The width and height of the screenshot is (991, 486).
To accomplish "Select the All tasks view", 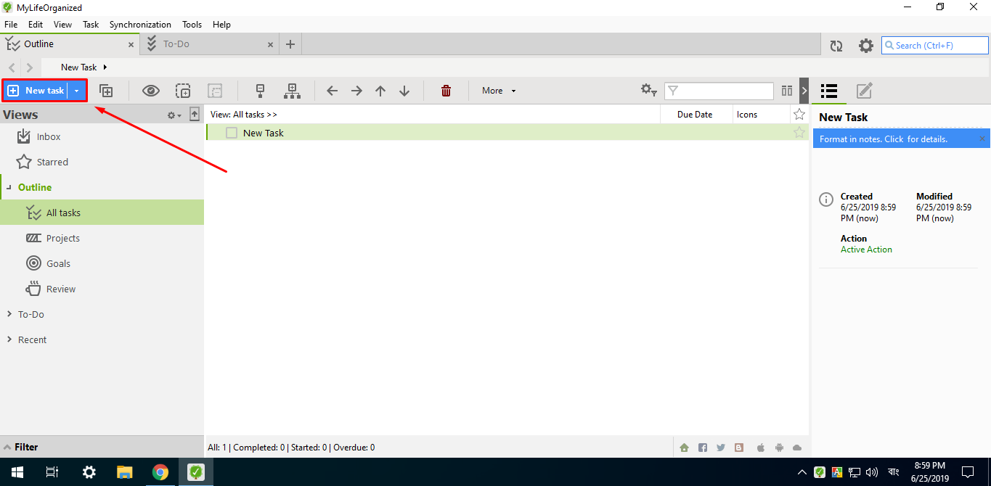I will (102, 213).
